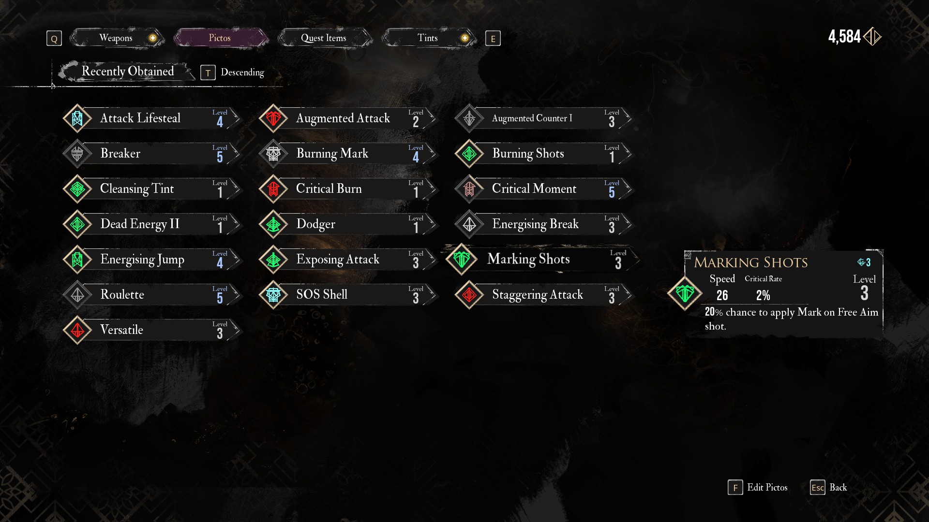929x522 pixels.
Task: Switch to the Tints tab
Action: (x=428, y=38)
